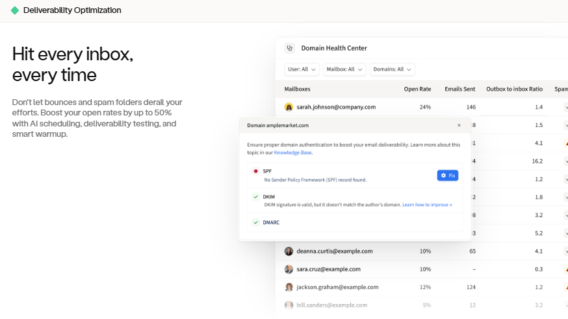Close the Domain amplemarket.com dialog
568x319 pixels.
point(459,125)
